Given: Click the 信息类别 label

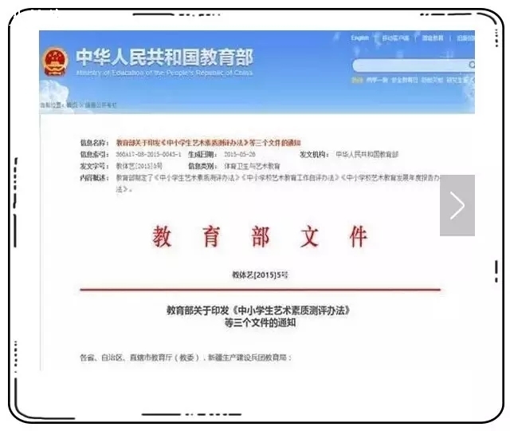Looking at the screenshot, I should click(x=202, y=166).
